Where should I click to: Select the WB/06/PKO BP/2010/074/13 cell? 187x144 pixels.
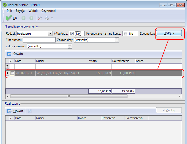62,73
